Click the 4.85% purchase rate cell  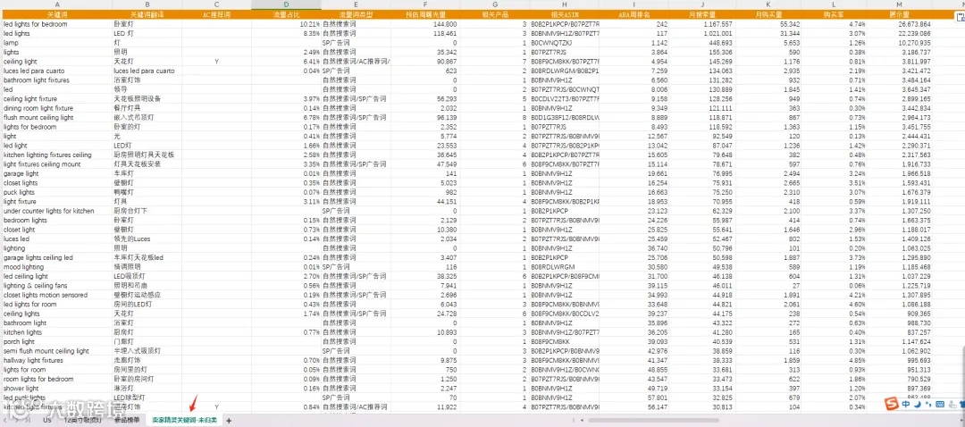[x=833, y=360]
